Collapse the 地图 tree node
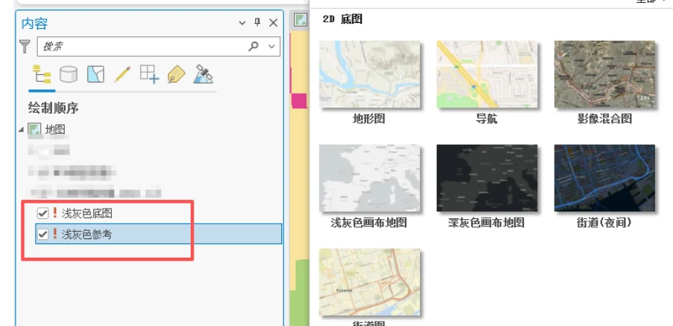 click(22, 130)
